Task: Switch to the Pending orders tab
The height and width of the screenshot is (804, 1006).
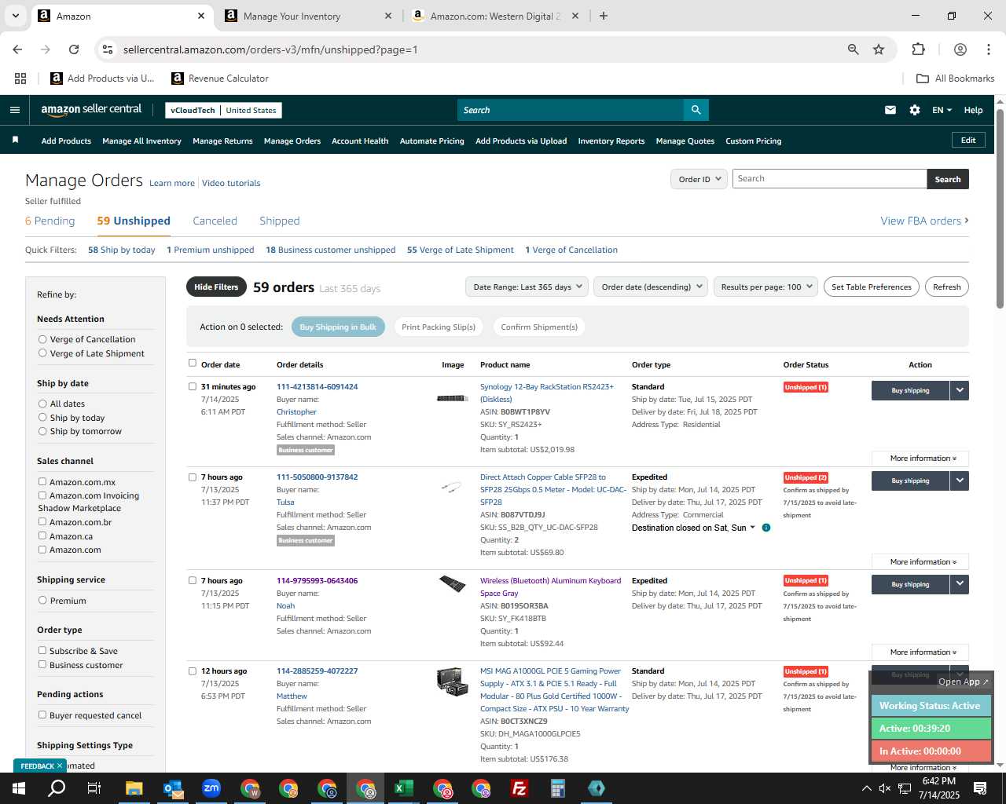Action: (x=50, y=221)
